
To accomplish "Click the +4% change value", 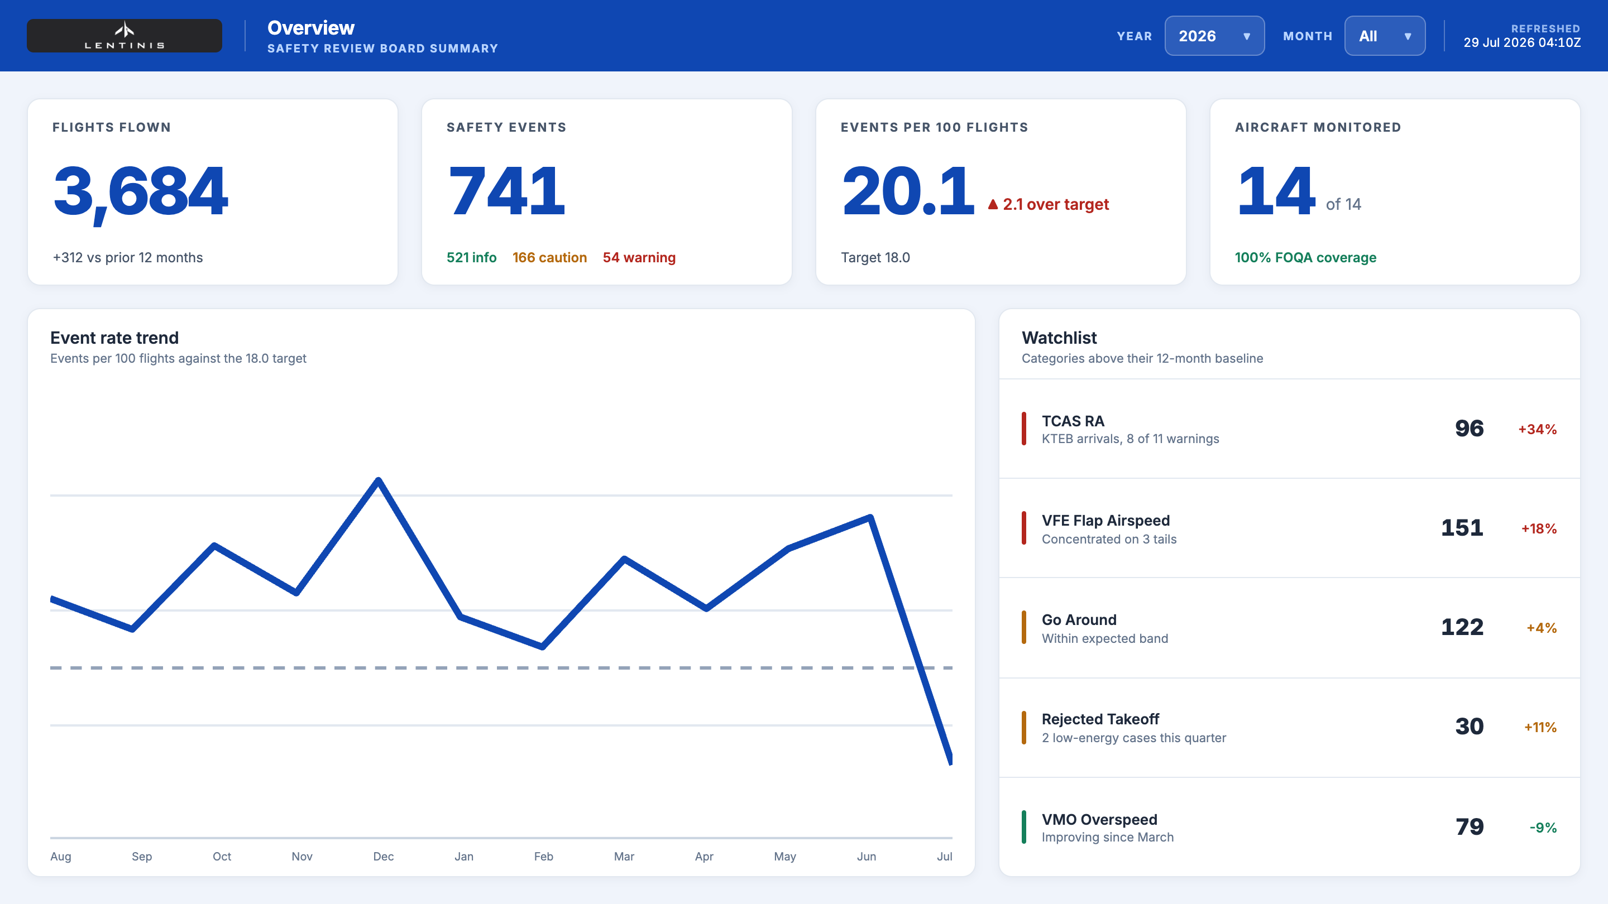I will pyautogui.click(x=1541, y=628).
